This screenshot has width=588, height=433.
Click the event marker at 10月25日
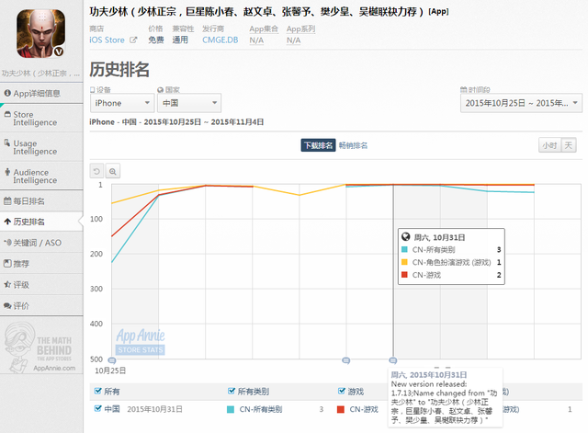coord(112,360)
